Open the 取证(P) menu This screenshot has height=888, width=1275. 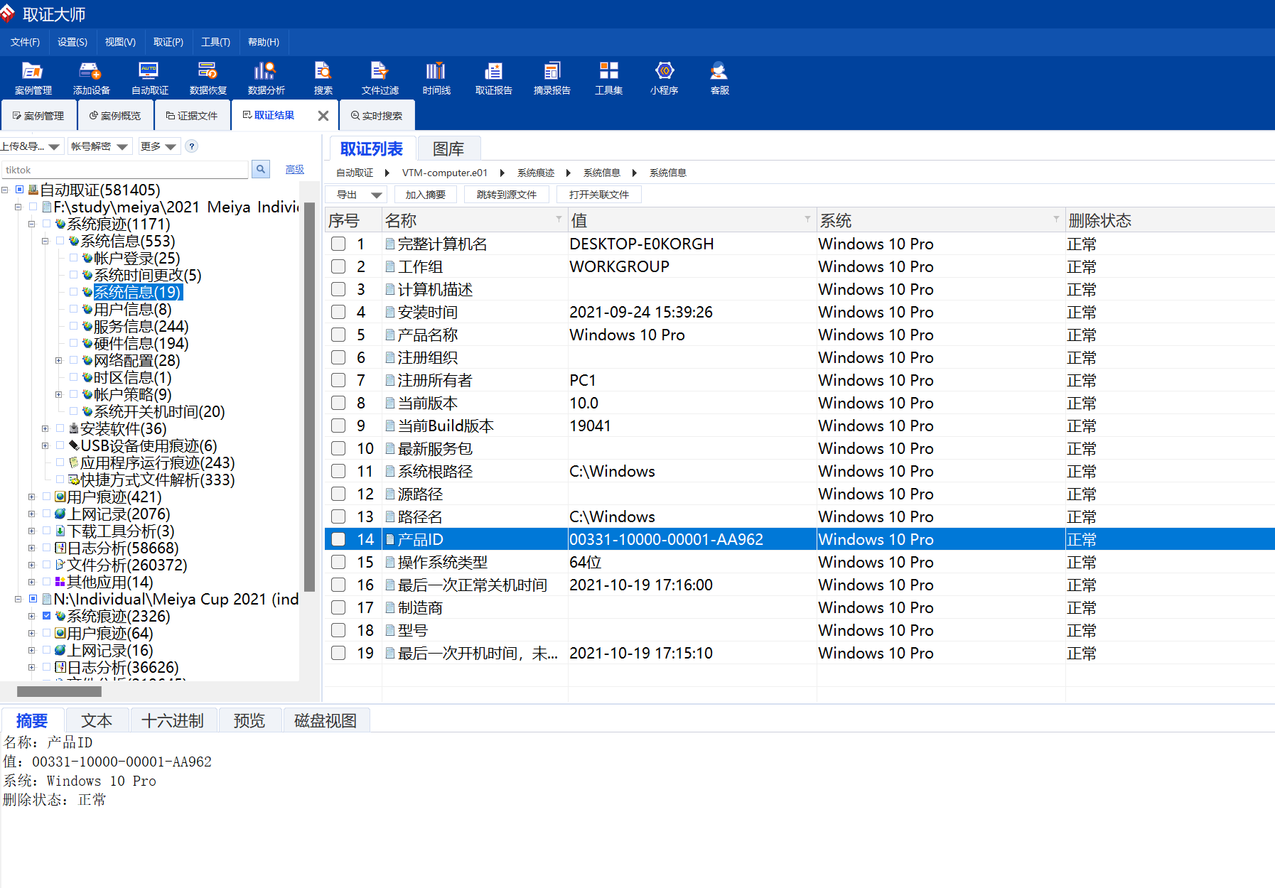pyautogui.click(x=168, y=42)
